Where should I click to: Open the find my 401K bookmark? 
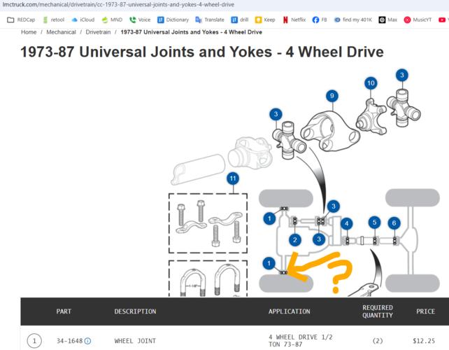(x=352, y=20)
